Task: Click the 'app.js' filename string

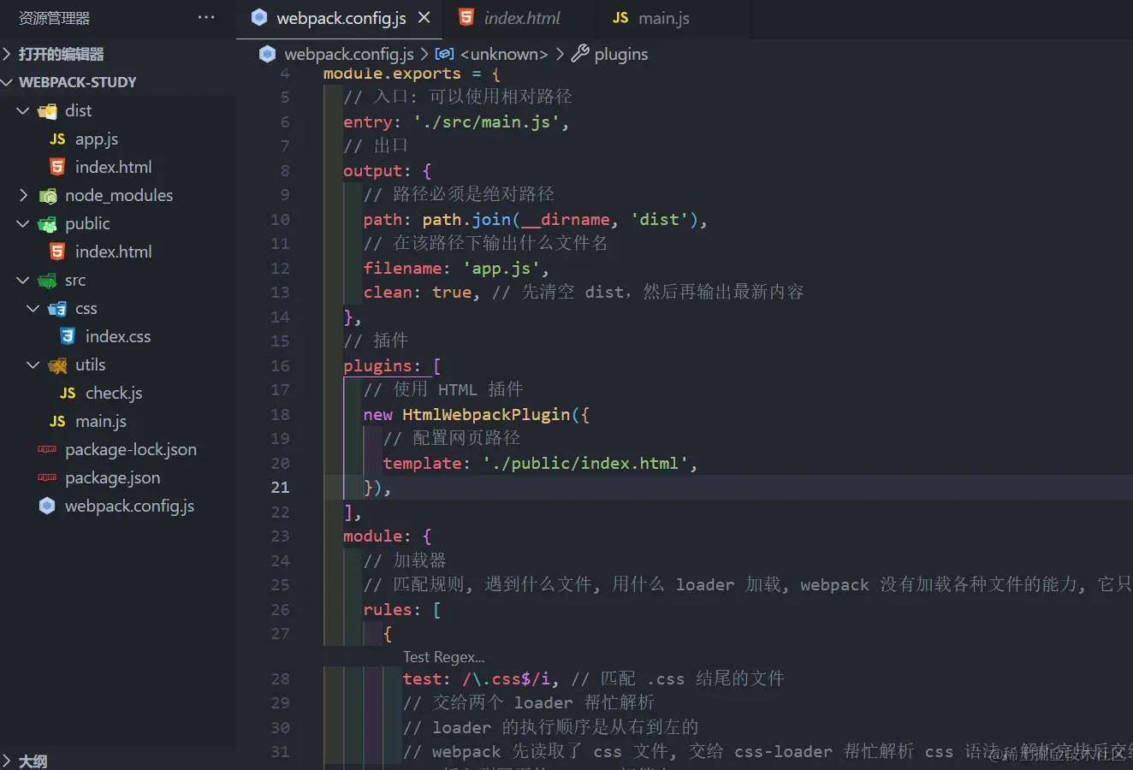Action: click(501, 268)
